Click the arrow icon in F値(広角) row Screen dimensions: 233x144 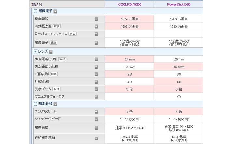coord(96,74)
